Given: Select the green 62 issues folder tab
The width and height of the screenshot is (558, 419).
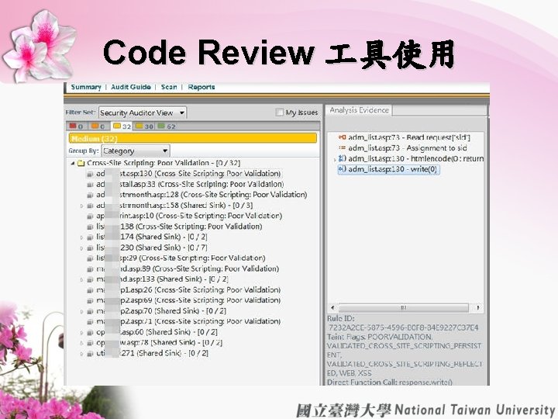Looking at the screenshot, I should [x=167, y=126].
